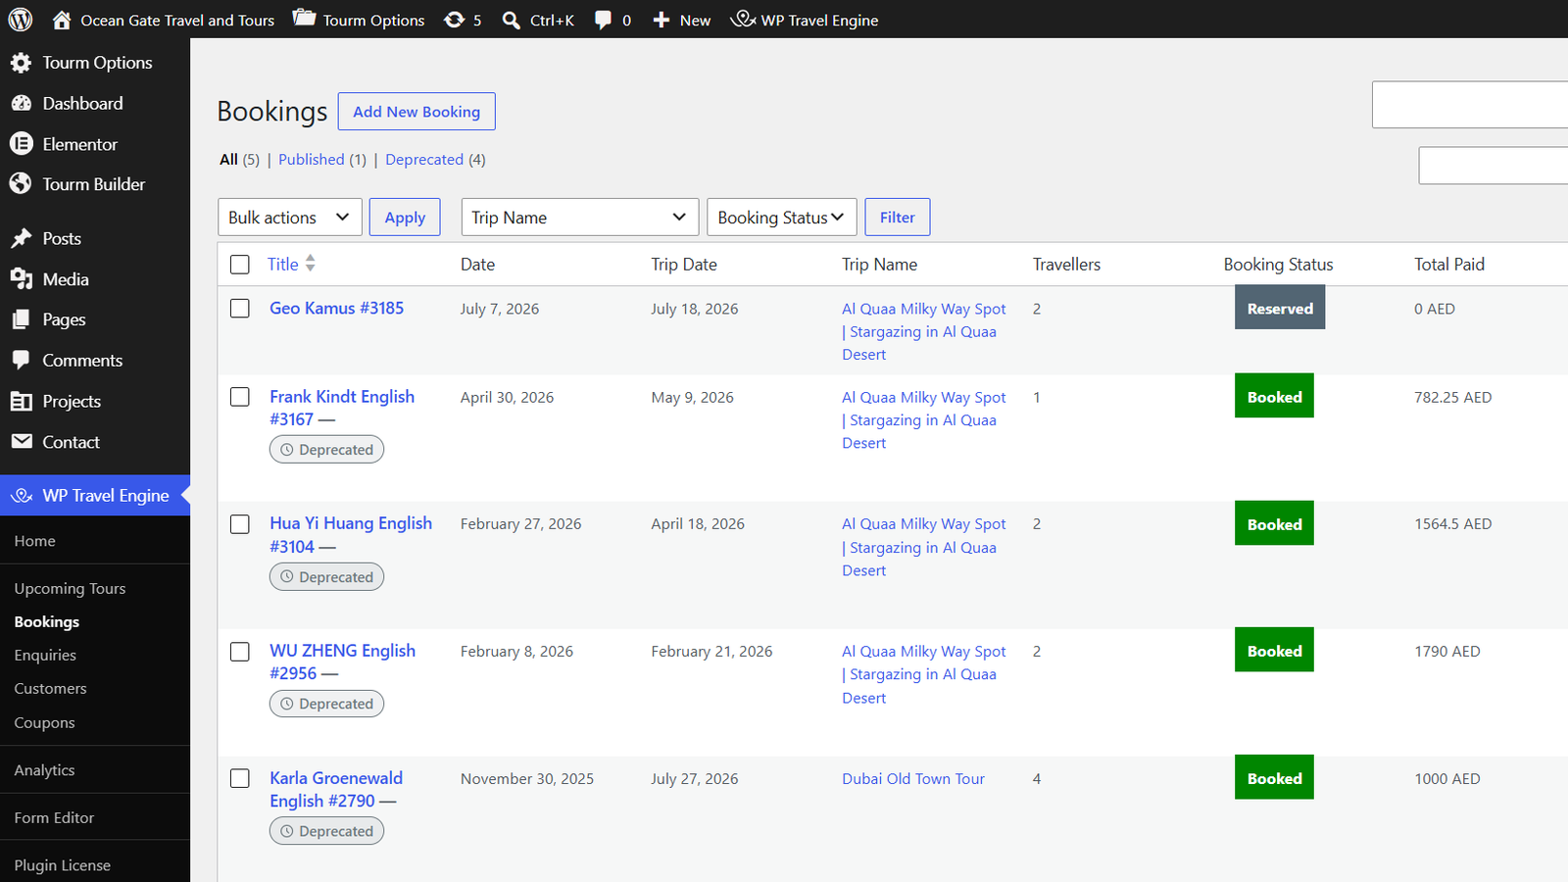Viewport: 1568px width, 882px height.
Task: Open the site home icon in admin bar
Action: 62,20
